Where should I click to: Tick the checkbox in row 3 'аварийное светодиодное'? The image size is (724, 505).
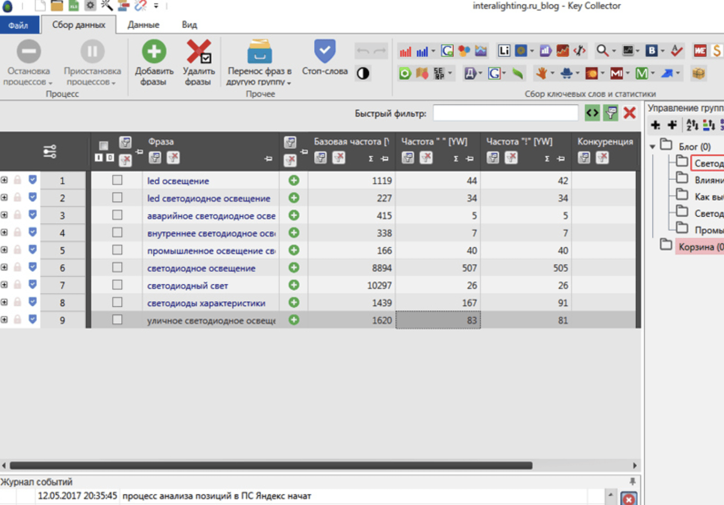point(117,215)
